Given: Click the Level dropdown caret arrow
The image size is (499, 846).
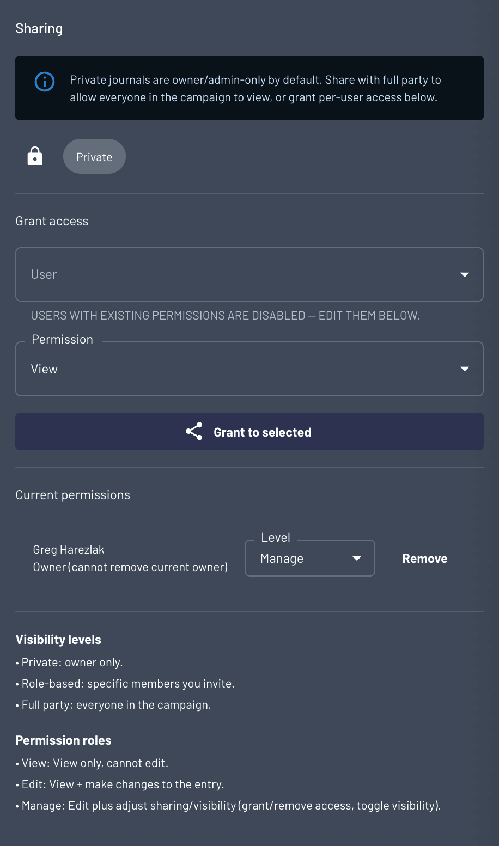Looking at the screenshot, I should (357, 559).
